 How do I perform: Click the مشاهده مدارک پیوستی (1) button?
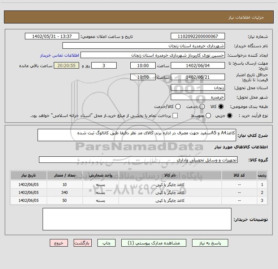click(x=154, y=243)
